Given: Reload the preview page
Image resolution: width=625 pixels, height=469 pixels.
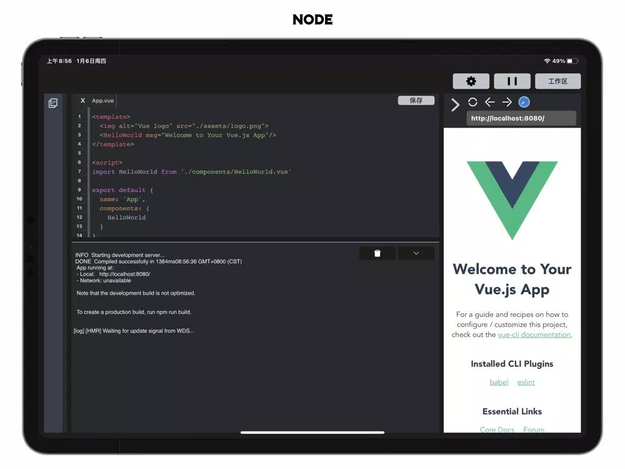Looking at the screenshot, I should click(x=472, y=102).
